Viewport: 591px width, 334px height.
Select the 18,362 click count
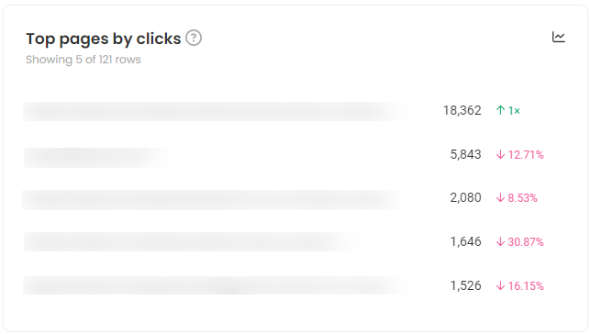tap(463, 110)
